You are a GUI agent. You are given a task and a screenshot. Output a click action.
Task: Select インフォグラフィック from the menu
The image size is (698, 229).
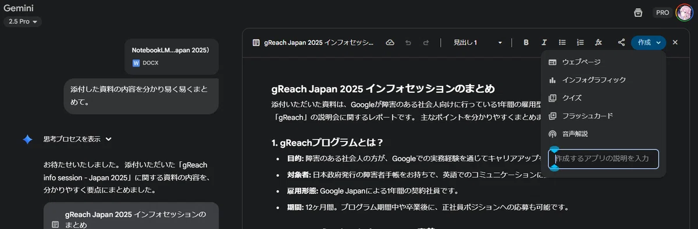pyautogui.click(x=603, y=80)
